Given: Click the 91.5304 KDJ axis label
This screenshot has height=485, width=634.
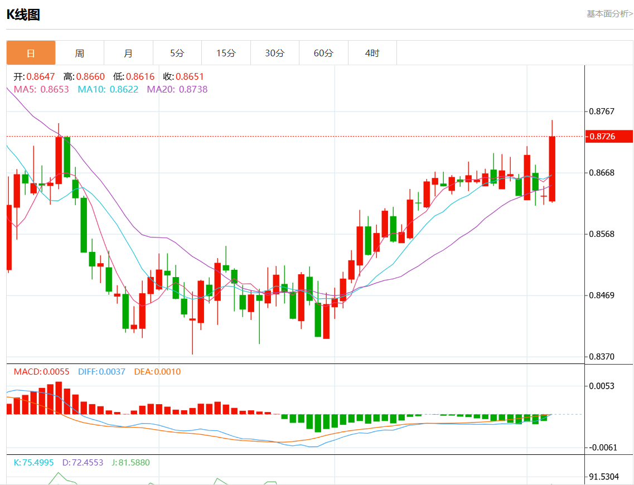Looking at the screenshot, I should pyautogui.click(x=604, y=477).
